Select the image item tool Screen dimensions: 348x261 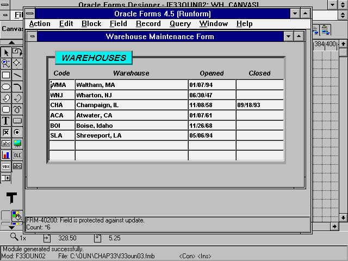(17, 144)
